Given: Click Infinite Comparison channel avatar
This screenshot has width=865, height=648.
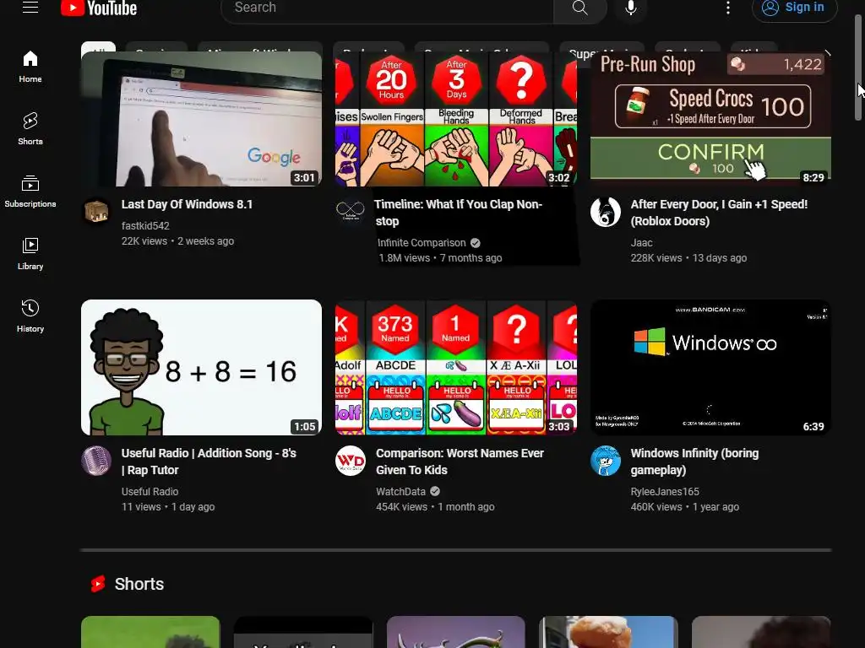Looking at the screenshot, I should click(x=351, y=212).
